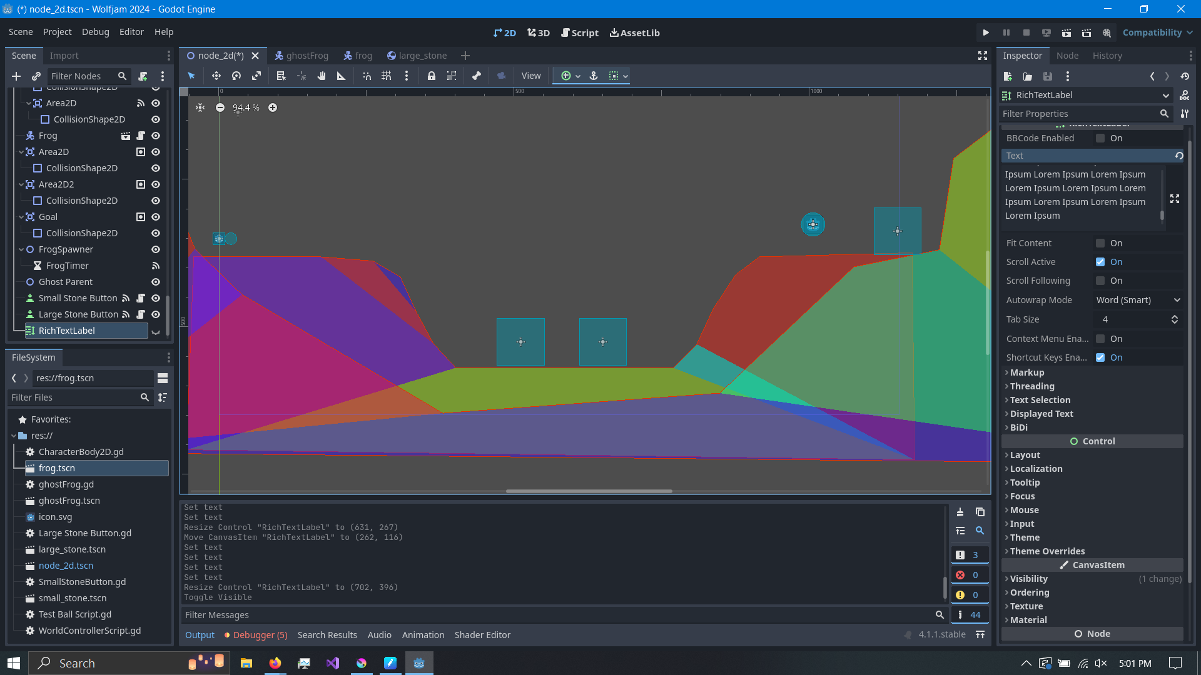Switch to the Script workspace
The height and width of the screenshot is (675, 1201).
[579, 32]
